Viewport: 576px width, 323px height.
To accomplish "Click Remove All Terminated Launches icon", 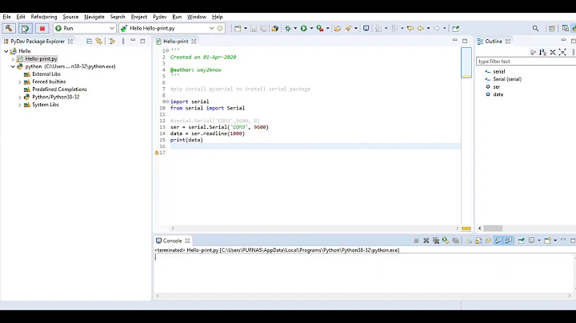I will pyautogui.click(x=436, y=241).
